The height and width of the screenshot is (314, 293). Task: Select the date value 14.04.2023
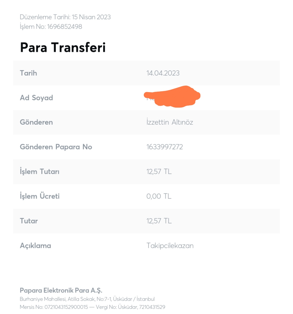coord(163,73)
